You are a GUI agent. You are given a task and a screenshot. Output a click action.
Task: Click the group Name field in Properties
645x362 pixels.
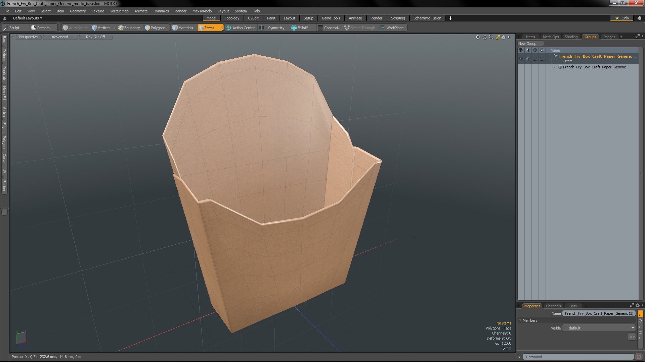599,313
